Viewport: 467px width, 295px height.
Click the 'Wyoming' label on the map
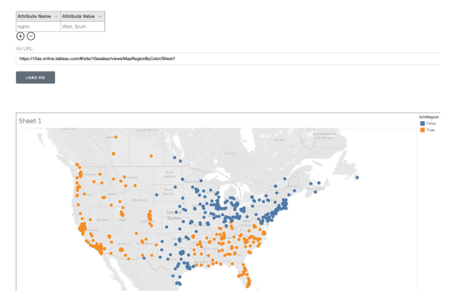coord(139,200)
